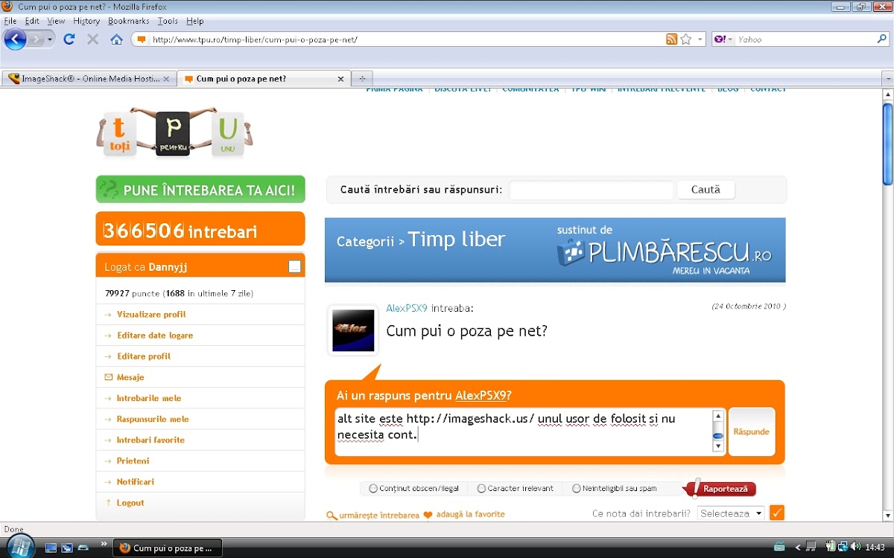The width and height of the screenshot is (894, 558).
Task: Open Notificari link
Action: [136, 481]
